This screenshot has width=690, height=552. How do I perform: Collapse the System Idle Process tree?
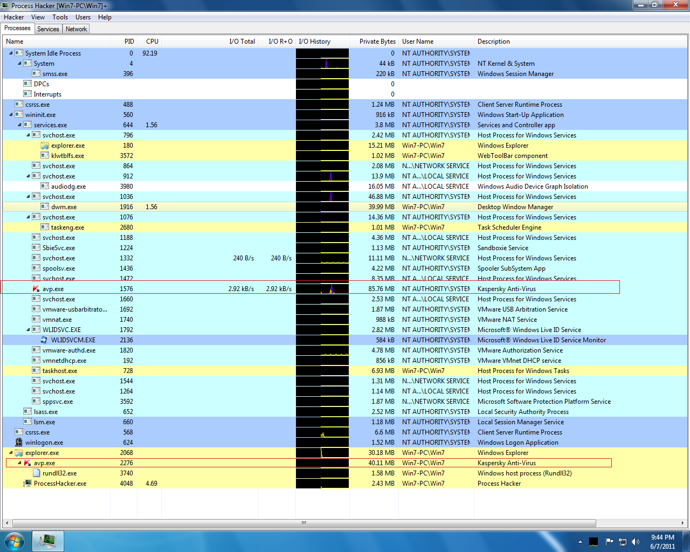pos(11,53)
